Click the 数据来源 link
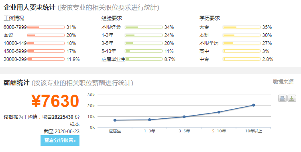The height and width of the screenshot is (152, 301). click(x=283, y=82)
